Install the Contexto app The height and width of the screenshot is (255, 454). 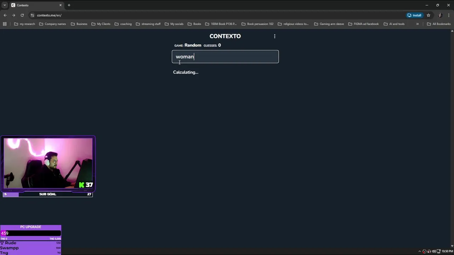pyautogui.click(x=414, y=15)
